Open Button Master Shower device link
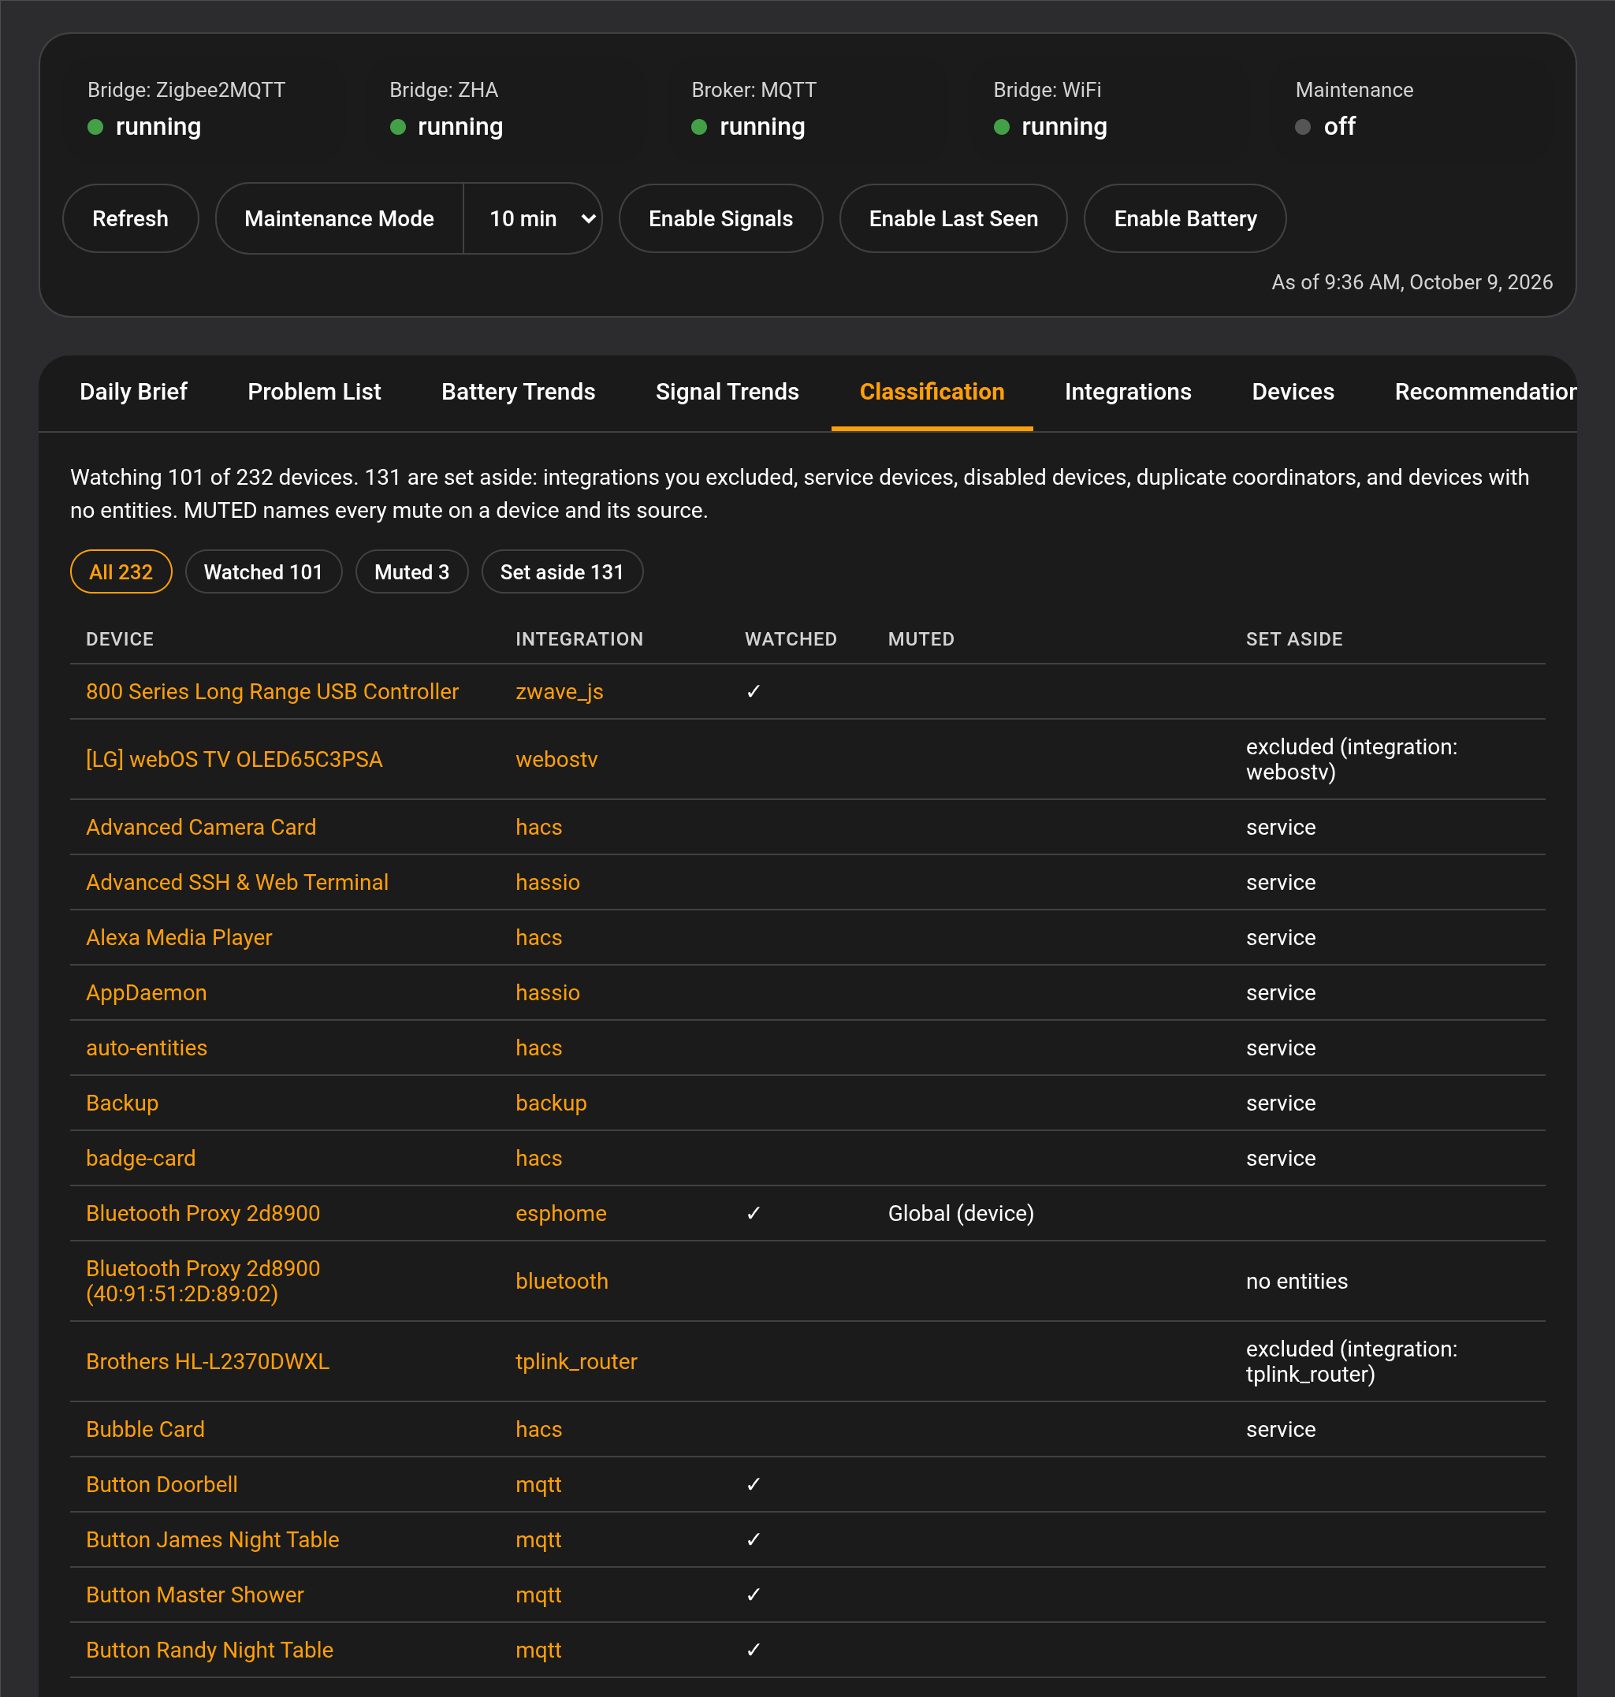 [x=195, y=1594]
